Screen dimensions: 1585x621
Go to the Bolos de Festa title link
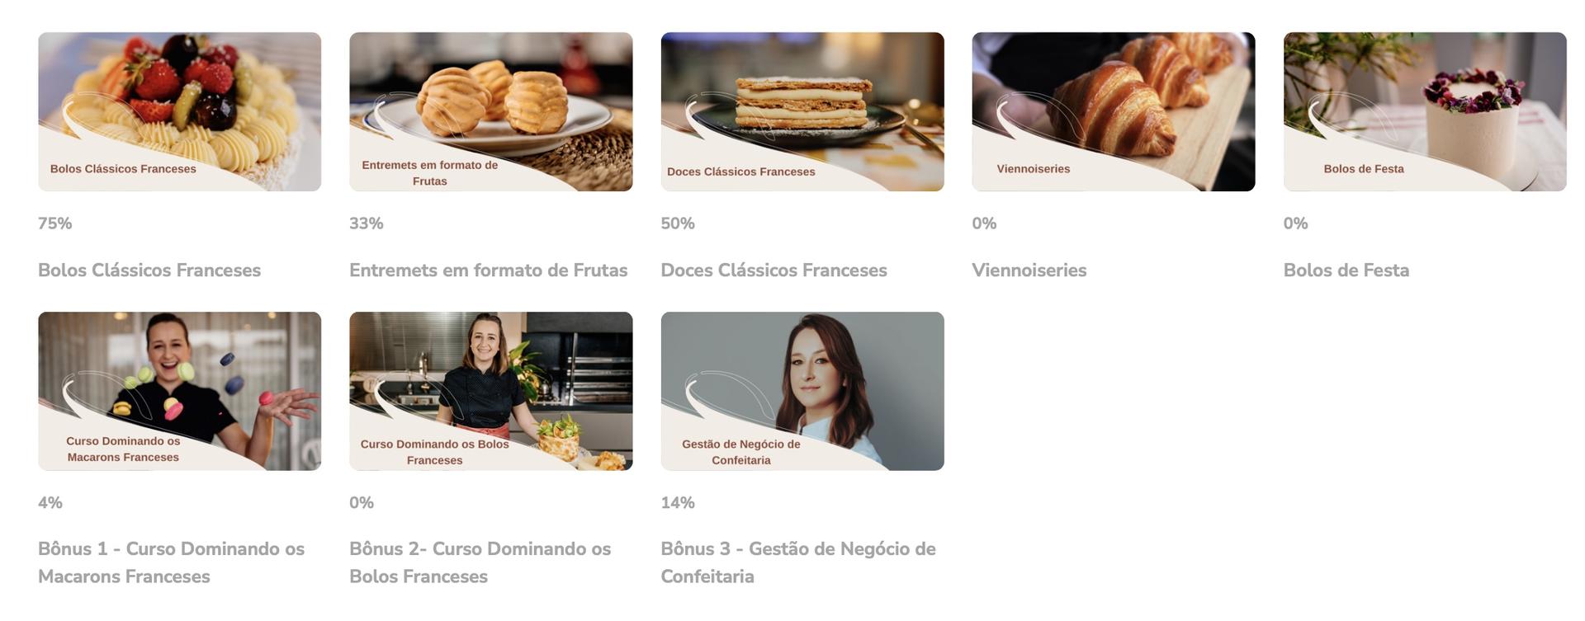1346,271
